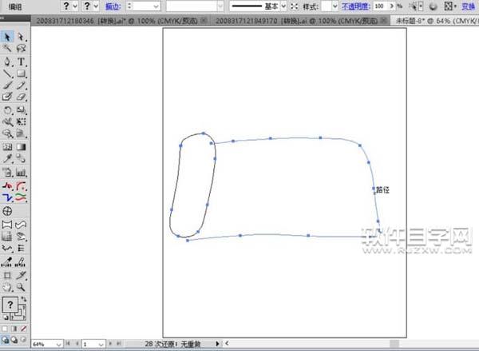The image size is (479, 351).
Task: Open the 样式 graphic style dropdown
Action: tap(335, 6)
